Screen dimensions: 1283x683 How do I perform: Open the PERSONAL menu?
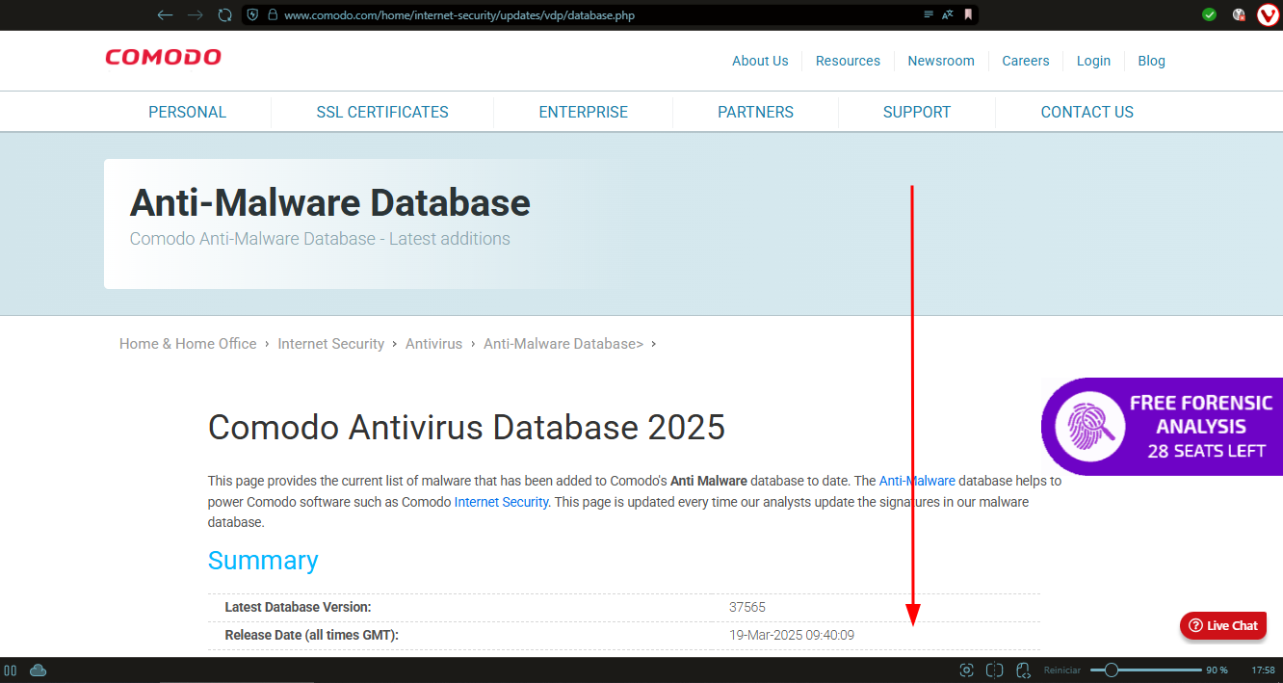[187, 112]
